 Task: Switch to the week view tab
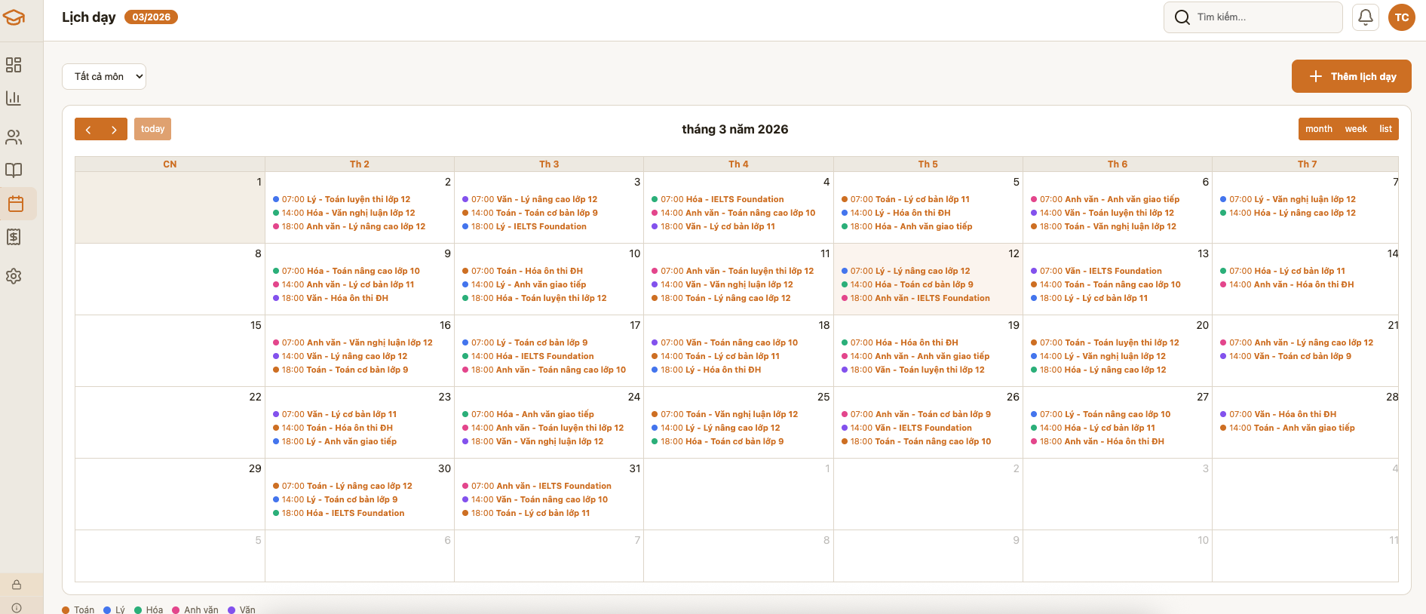(1355, 129)
